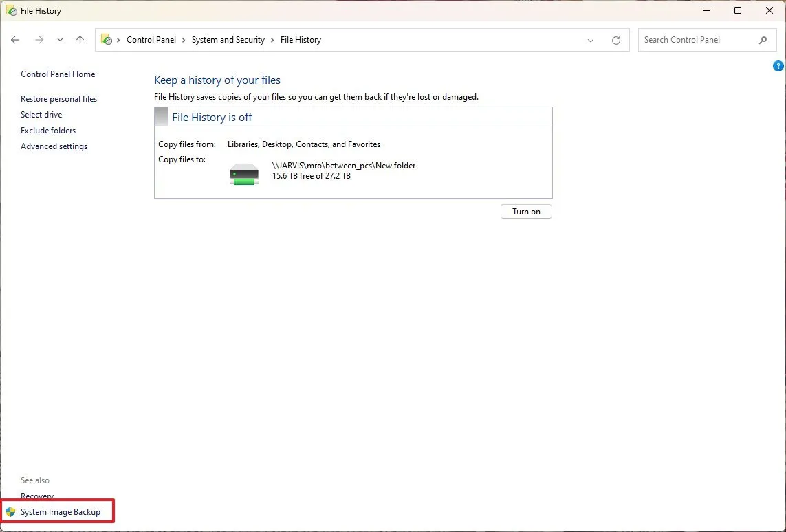The image size is (786, 532).
Task: Click the up one level arrow
Action: click(80, 40)
